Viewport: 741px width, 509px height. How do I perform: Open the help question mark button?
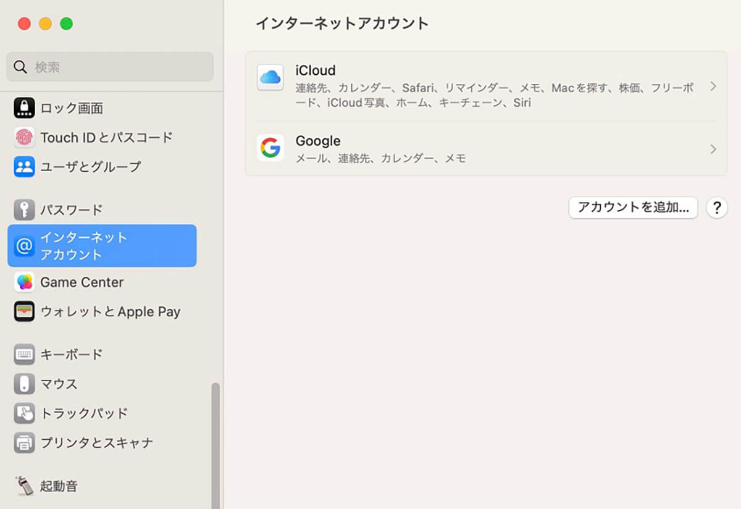pyautogui.click(x=717, y=208)
